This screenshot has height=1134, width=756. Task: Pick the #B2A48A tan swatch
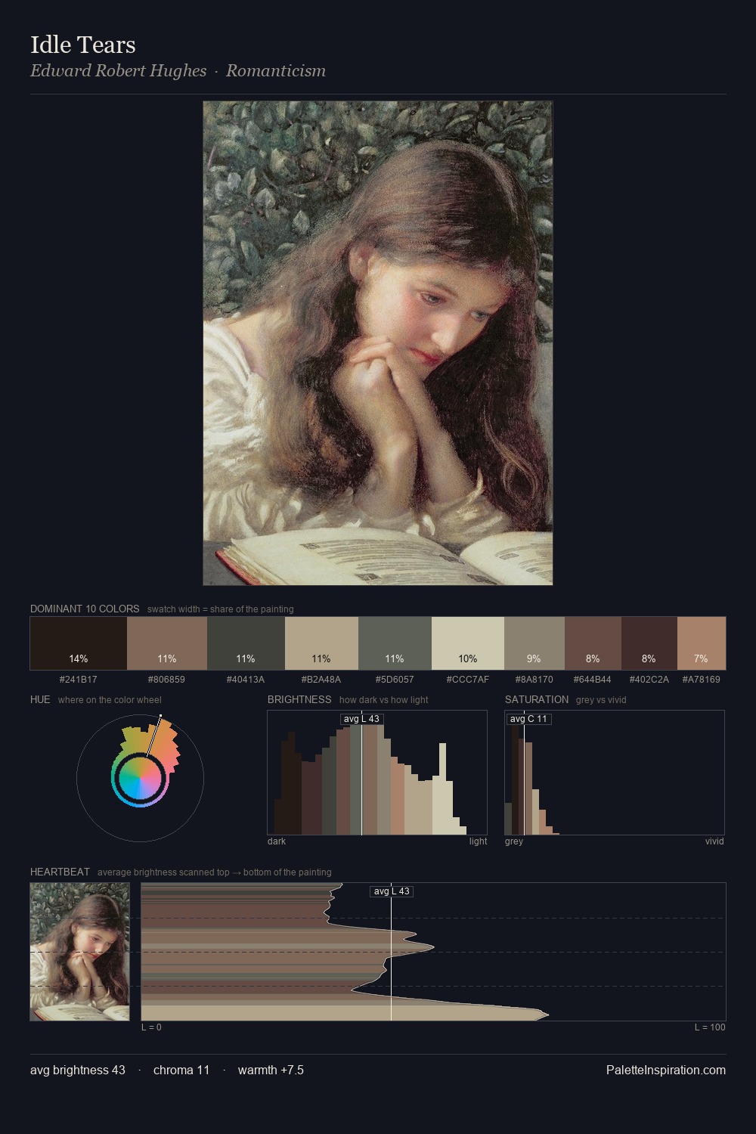coord(321,643)
